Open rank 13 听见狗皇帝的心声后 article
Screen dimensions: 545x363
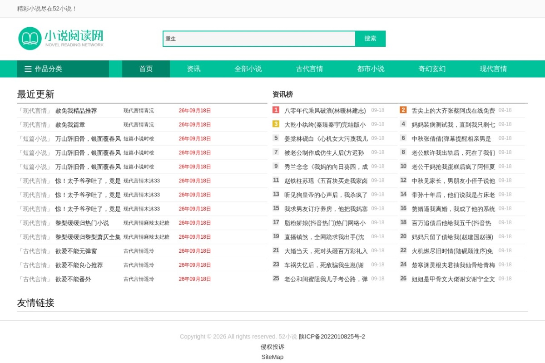(x=326, y=195)
